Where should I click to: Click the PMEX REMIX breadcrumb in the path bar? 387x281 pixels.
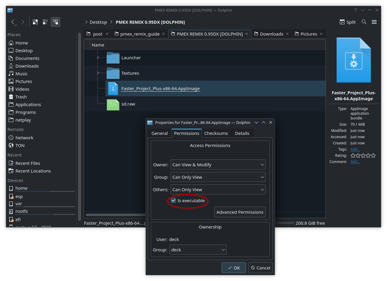click(x=150, y=22)
